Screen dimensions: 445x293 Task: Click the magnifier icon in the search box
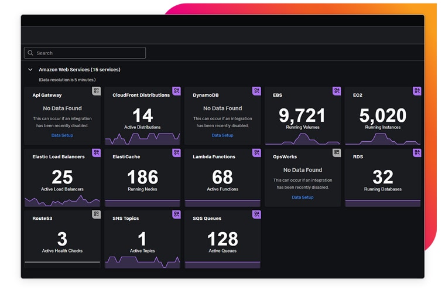click(30, 53)
